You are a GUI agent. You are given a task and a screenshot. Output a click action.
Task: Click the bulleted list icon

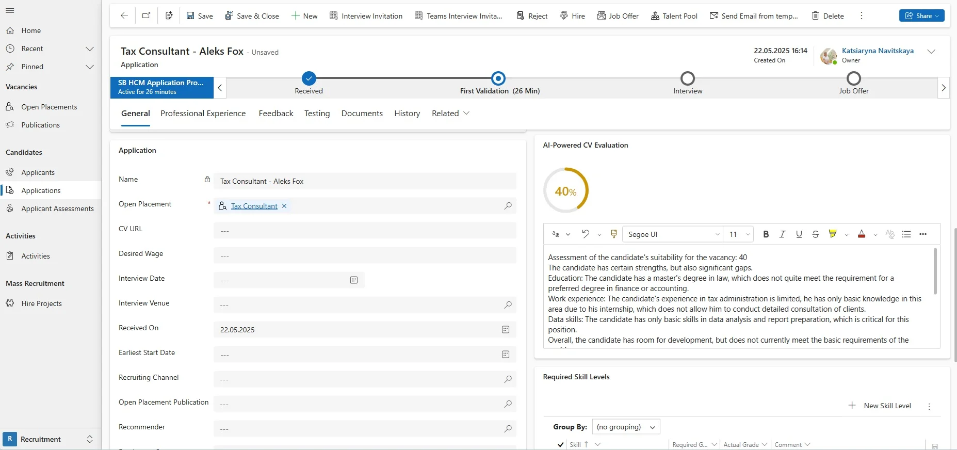point(906,234)
